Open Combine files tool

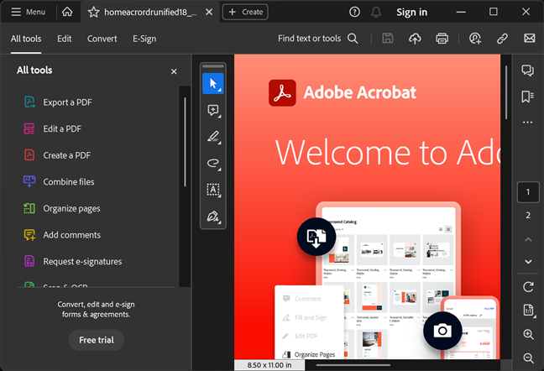[59, 181]
